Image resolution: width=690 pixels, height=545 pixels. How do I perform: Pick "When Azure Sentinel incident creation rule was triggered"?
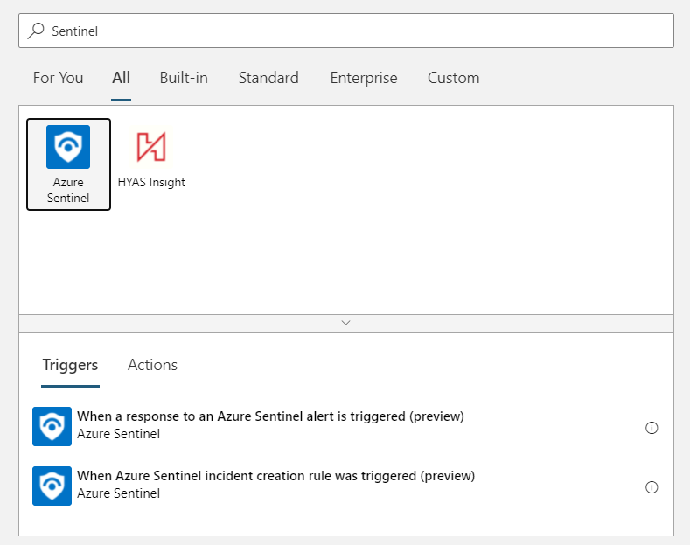coord(275,476)
